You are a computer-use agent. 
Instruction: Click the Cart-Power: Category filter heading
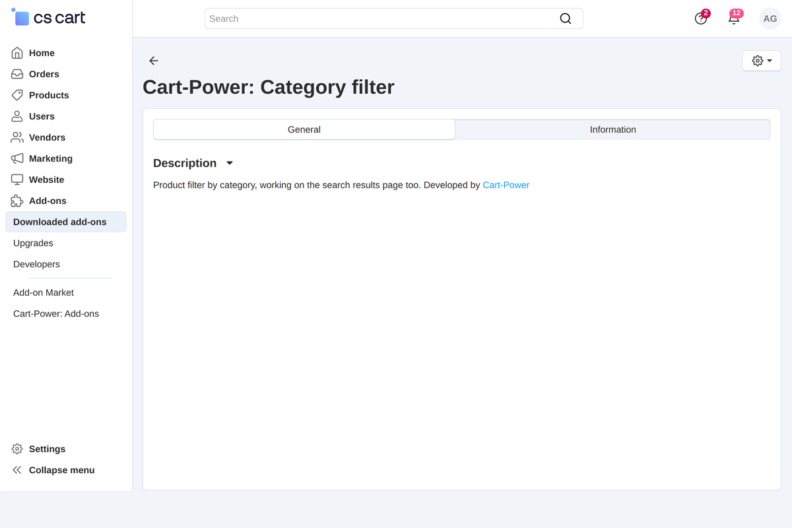[x=269, y=87]
